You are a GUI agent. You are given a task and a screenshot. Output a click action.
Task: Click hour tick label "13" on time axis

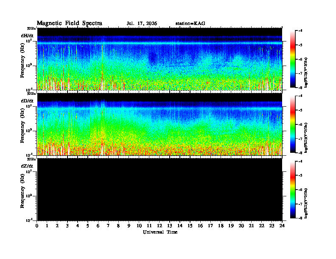(170, 226)
